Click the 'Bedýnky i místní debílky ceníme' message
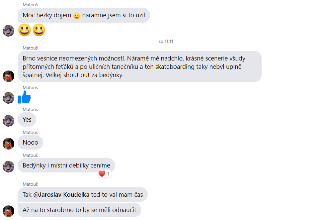This screenshot has width=328, height=220. click(66, 165)
